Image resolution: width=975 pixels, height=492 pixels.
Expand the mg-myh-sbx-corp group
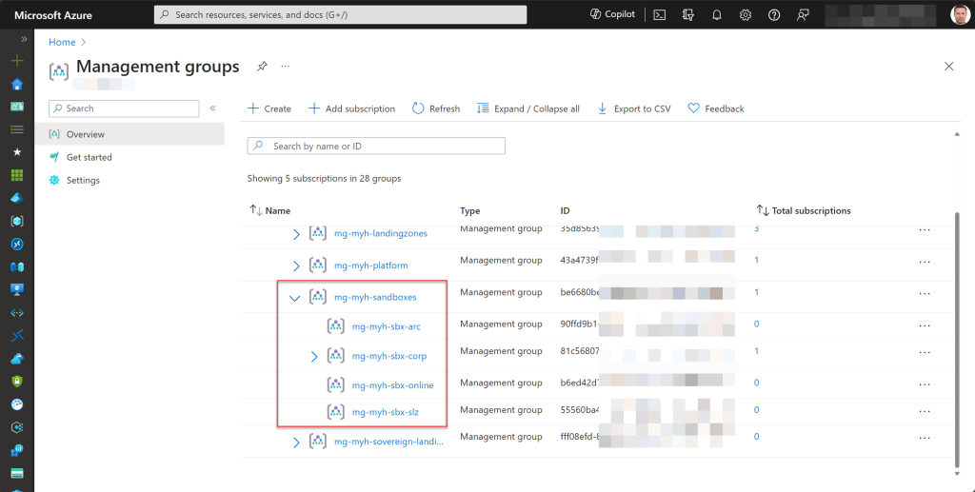314,357
